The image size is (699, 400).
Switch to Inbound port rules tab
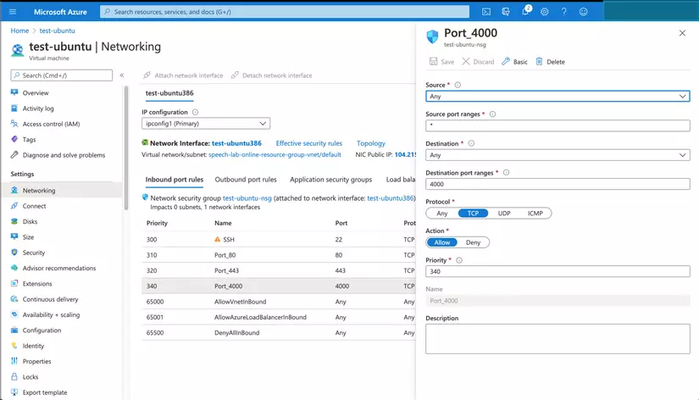175,180
